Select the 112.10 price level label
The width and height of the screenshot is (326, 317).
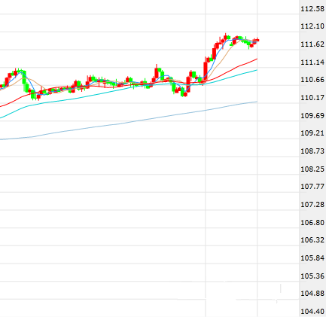coord(312,26)
